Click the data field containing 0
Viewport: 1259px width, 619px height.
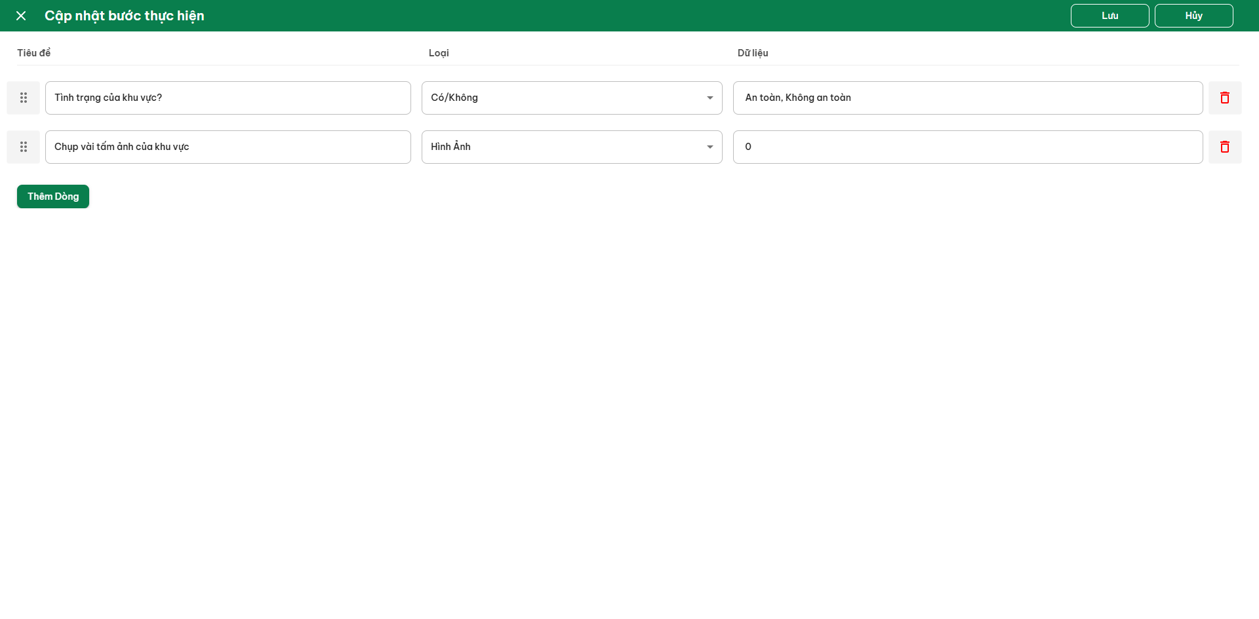(967, 147)
